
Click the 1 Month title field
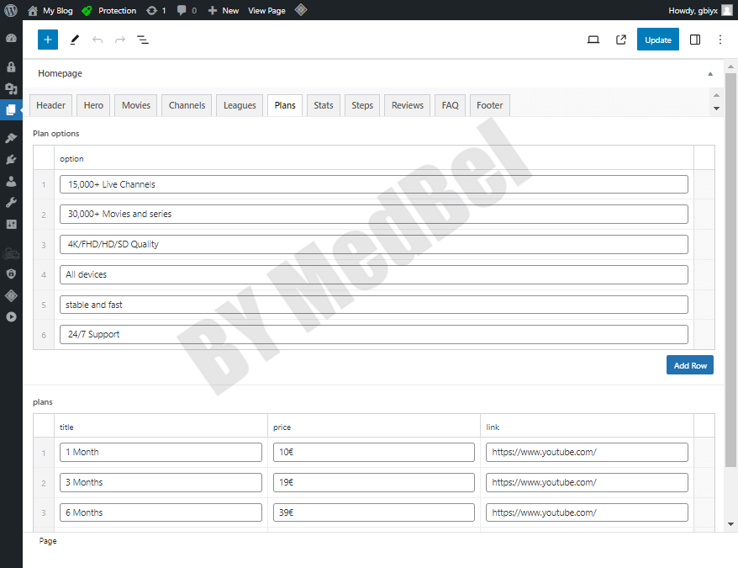[x=161, y=452]
